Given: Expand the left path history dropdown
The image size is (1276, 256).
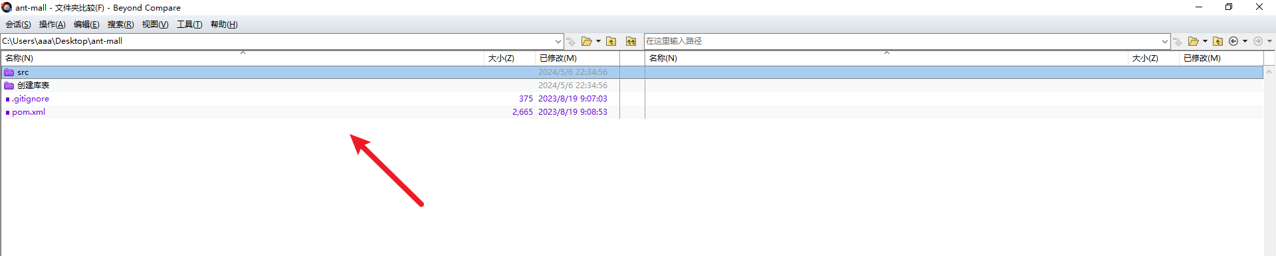Looking at the screenshot, I should tap(558, 41).
